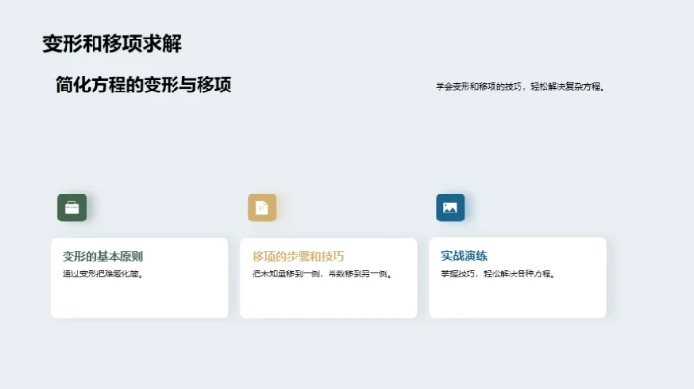This screenshot has width=694, height=389.
Task: Click description text 学会变形和移项的技巧
Action: (479, 87)
